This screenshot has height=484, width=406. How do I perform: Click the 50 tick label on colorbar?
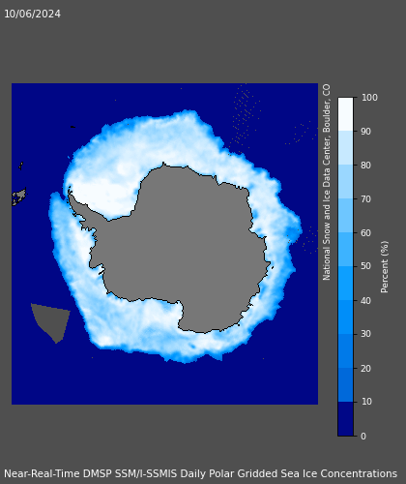coord(366,266)
